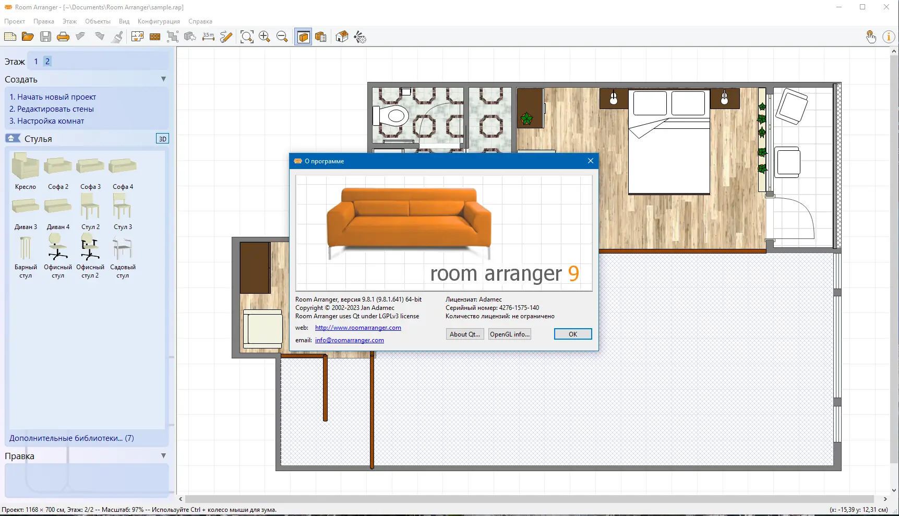Open the Объекты menu
Viewport: 899px width, 516px height.
tap(98, 21)
